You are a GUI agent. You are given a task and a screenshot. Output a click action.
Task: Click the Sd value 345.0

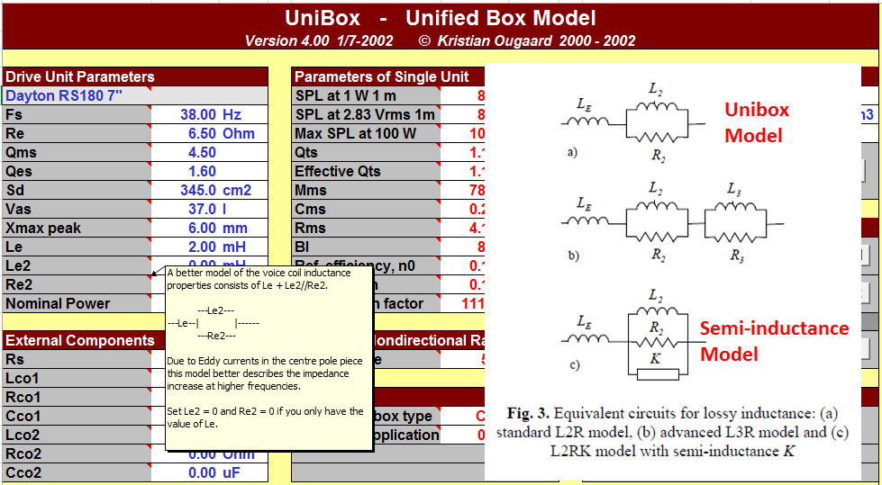point(198,190)
